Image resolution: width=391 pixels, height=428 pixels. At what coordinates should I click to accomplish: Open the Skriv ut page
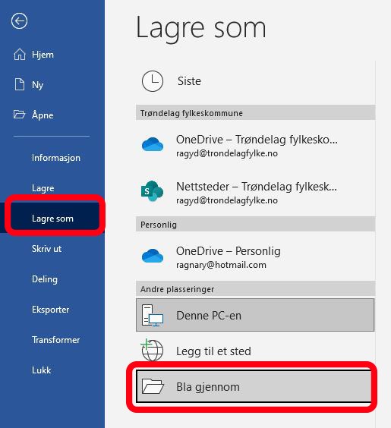[46, 249]
